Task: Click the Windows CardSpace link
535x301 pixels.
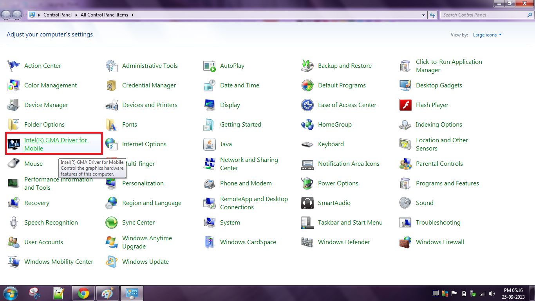Action: point(248,242)
